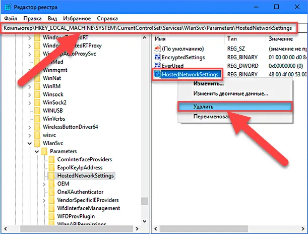The image size is (308, 234).
Task: Click values pane scroll right arrow
Action: point(302,229)
